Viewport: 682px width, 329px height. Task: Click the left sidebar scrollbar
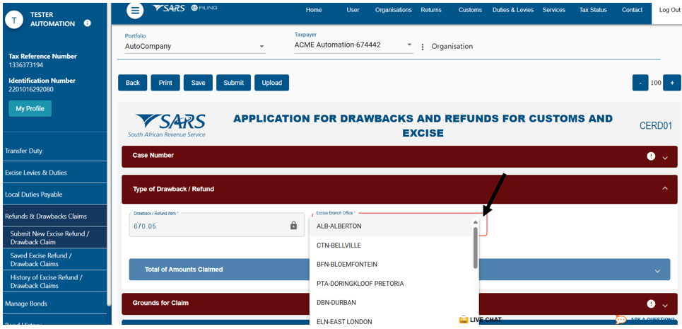coord(109,154)
